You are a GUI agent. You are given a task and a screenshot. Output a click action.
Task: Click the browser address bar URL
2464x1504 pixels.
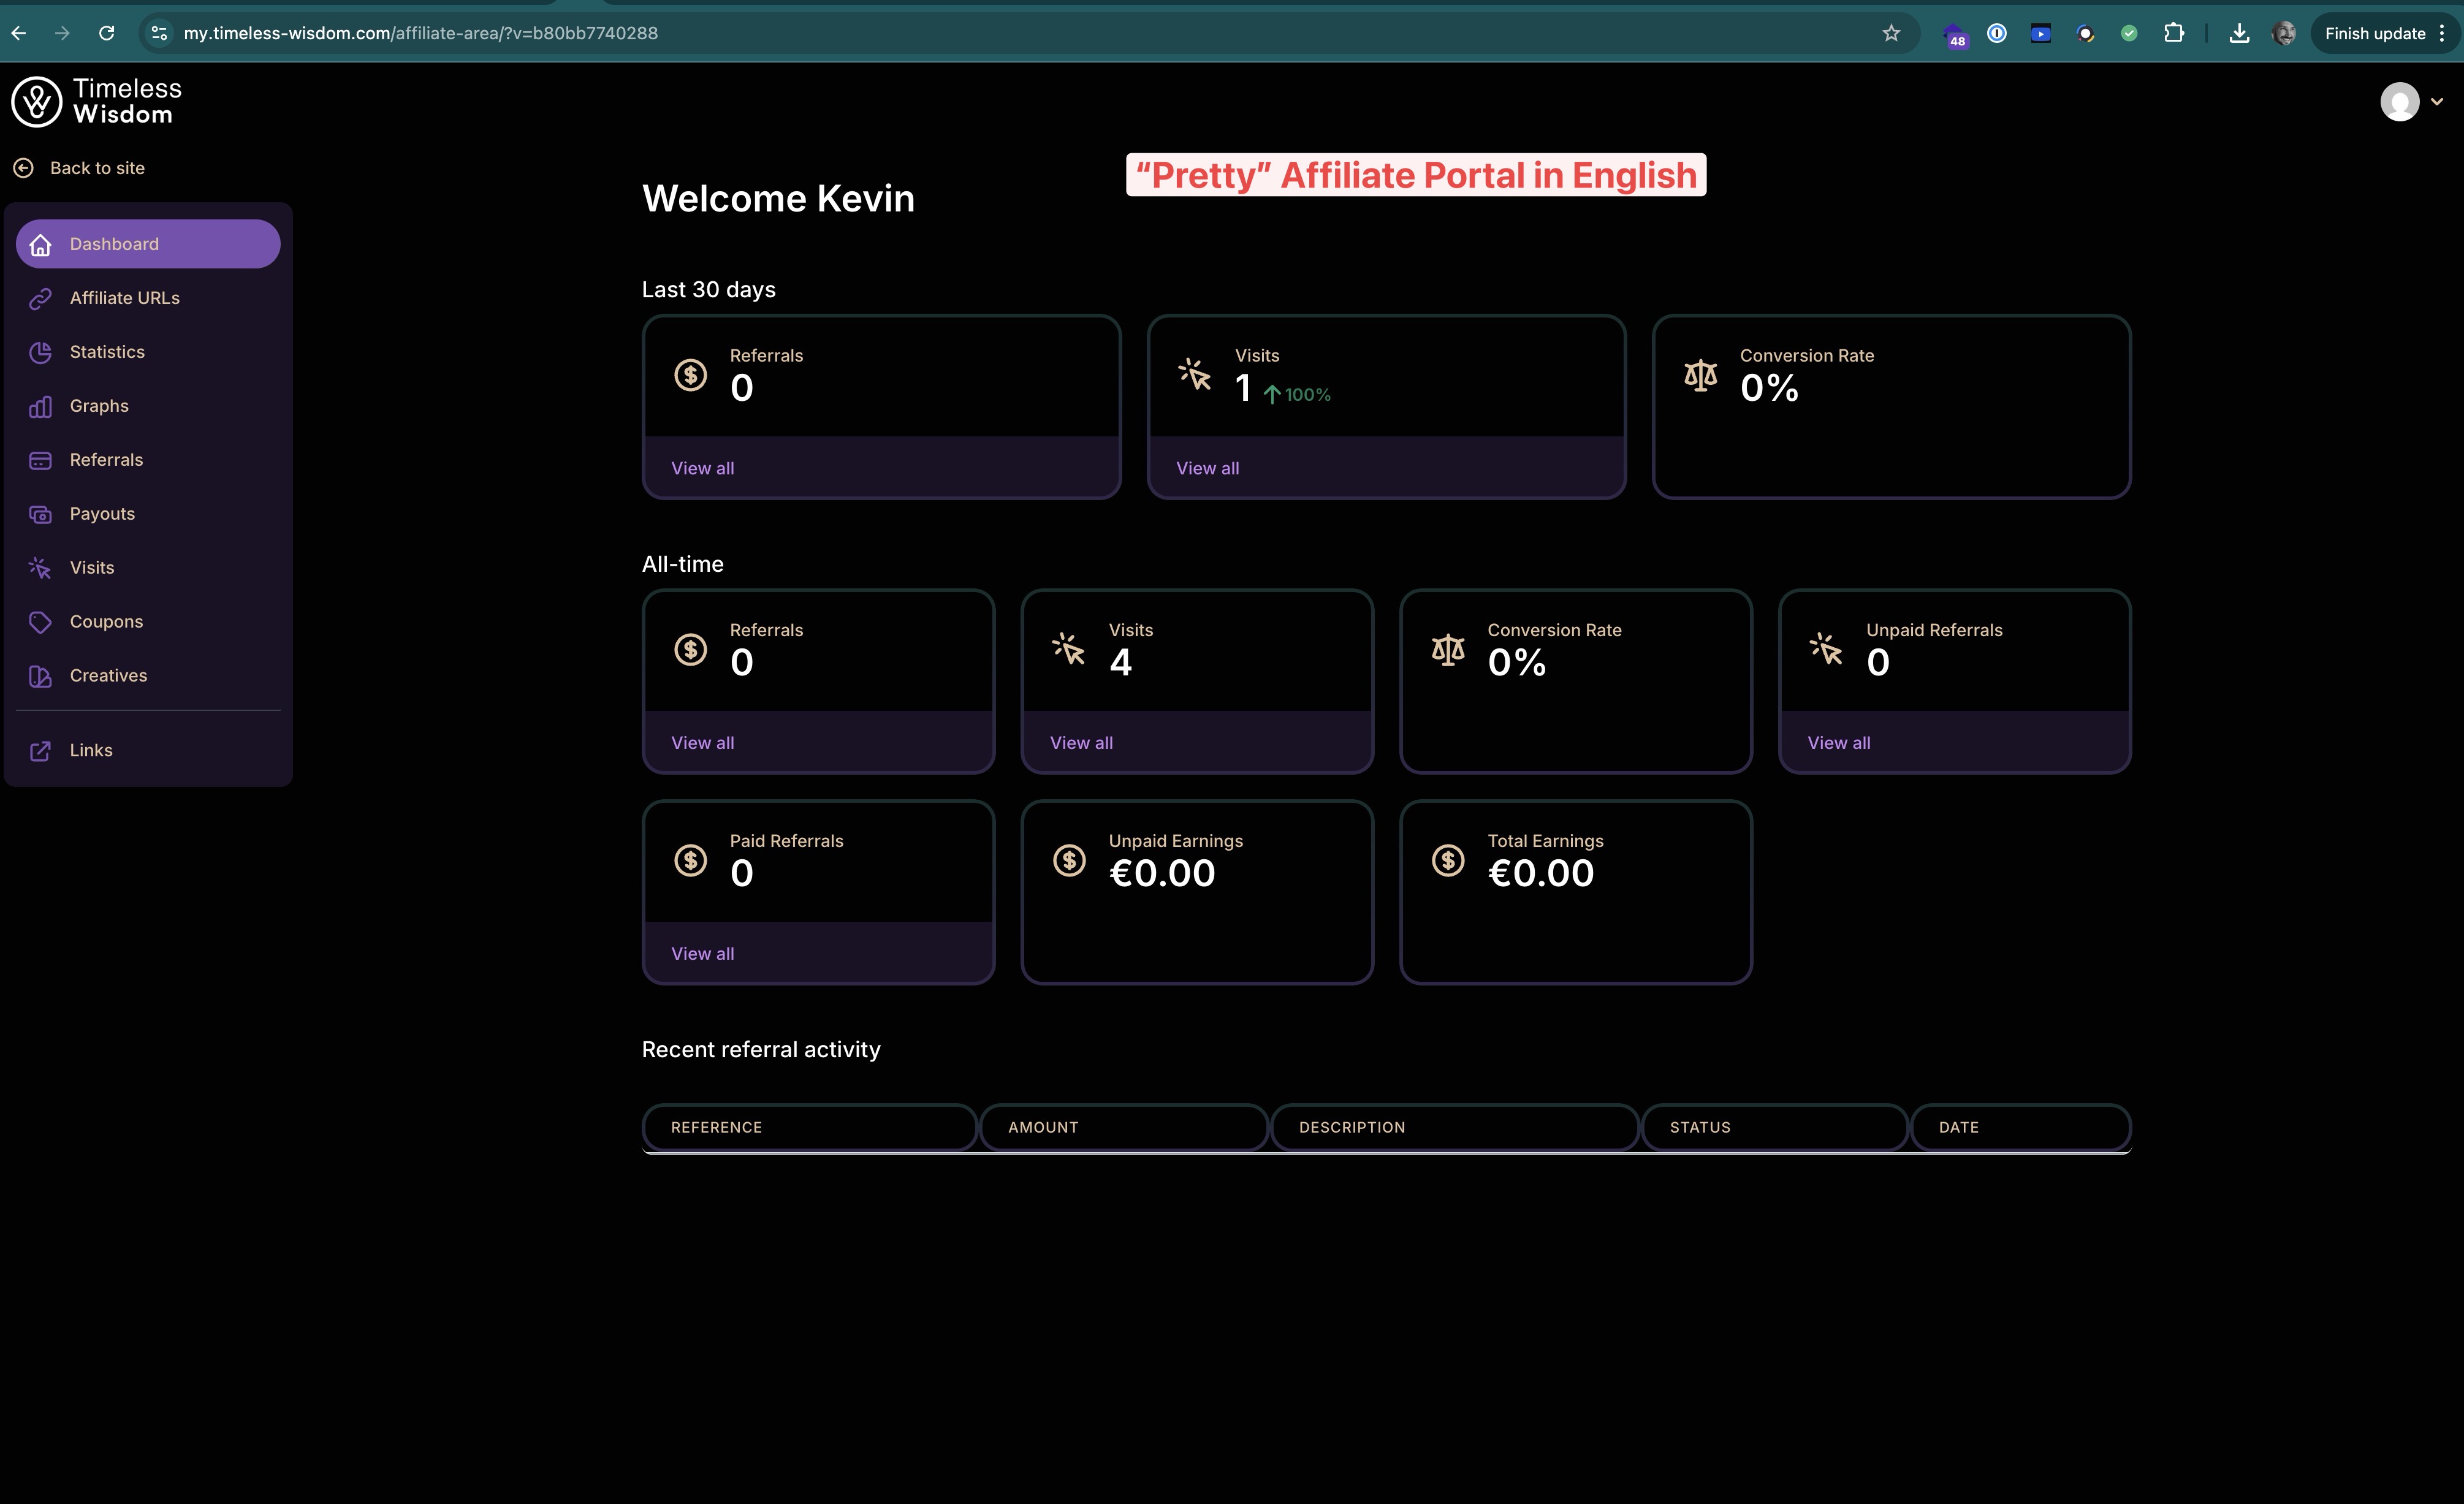[x=421, y=33]
